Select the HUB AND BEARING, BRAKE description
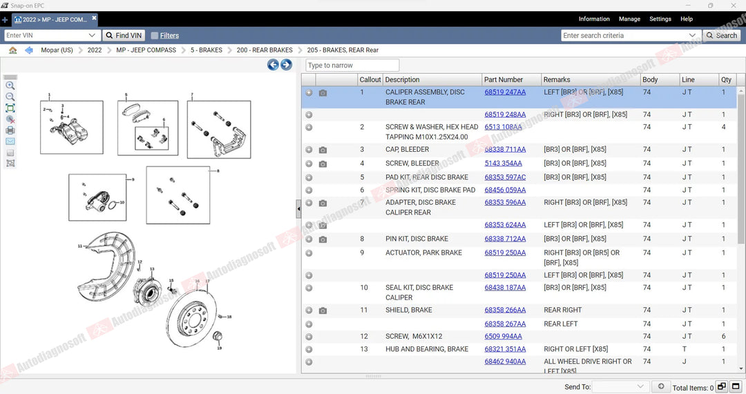The width and height of the screenshot is (746, 394). tap(427, 349)
